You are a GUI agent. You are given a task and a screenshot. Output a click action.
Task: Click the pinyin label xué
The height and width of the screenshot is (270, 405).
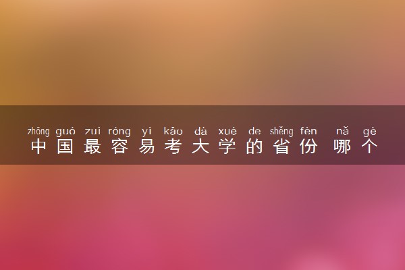click(x=227, y=131)
